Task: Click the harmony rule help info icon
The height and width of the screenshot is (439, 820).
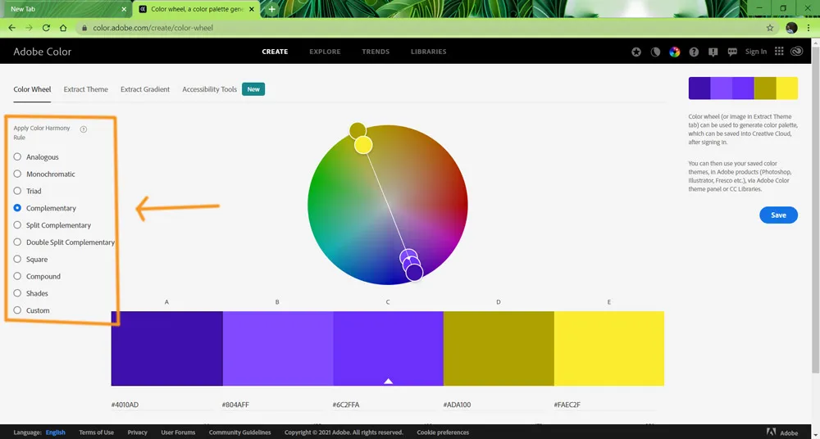Action: (x=84, y=129)
